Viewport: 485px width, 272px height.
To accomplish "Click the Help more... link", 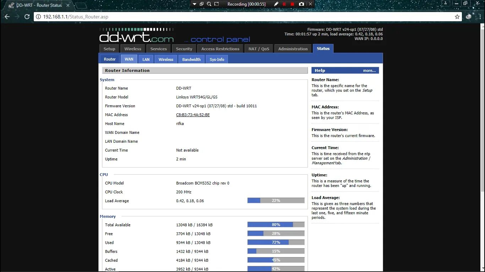I will [369, 70].
